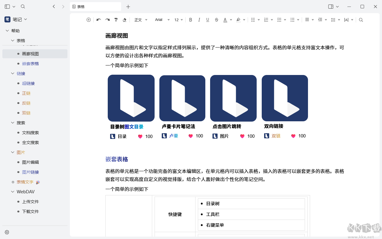Toggle strikethrough formatting
Image resolution: width=382 pixels, height=239 pixels.
pos(216,20)
